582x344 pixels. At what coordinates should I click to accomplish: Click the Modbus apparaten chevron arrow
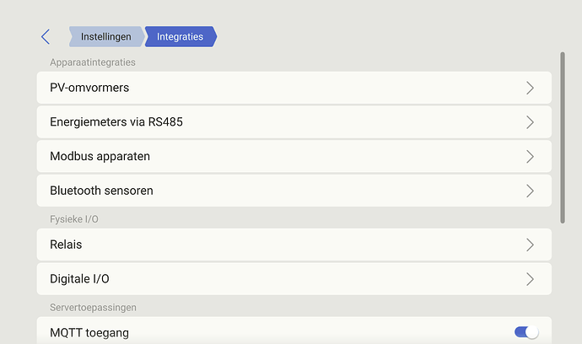530,157
